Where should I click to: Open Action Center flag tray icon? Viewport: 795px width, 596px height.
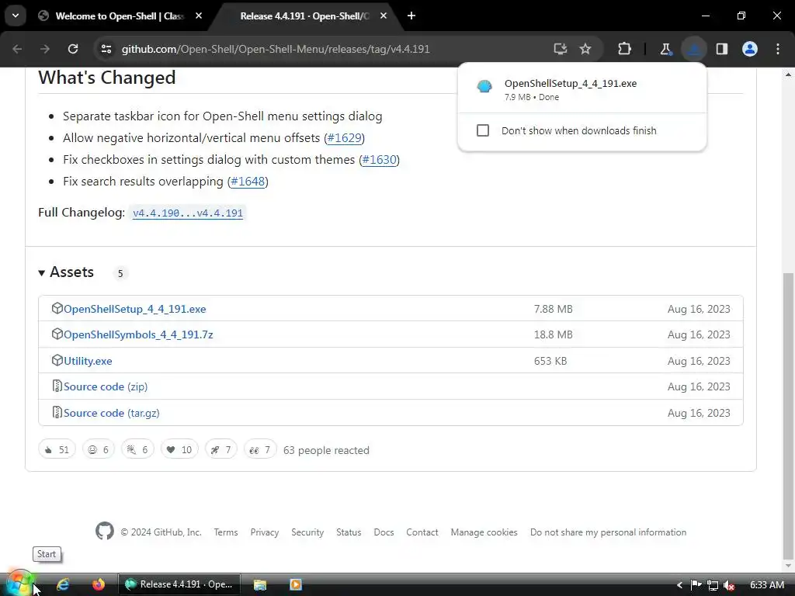[x=696, y=584]
